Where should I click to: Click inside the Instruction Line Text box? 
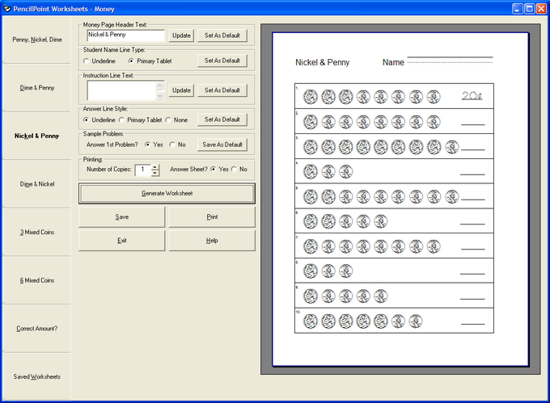pos(120,90)
